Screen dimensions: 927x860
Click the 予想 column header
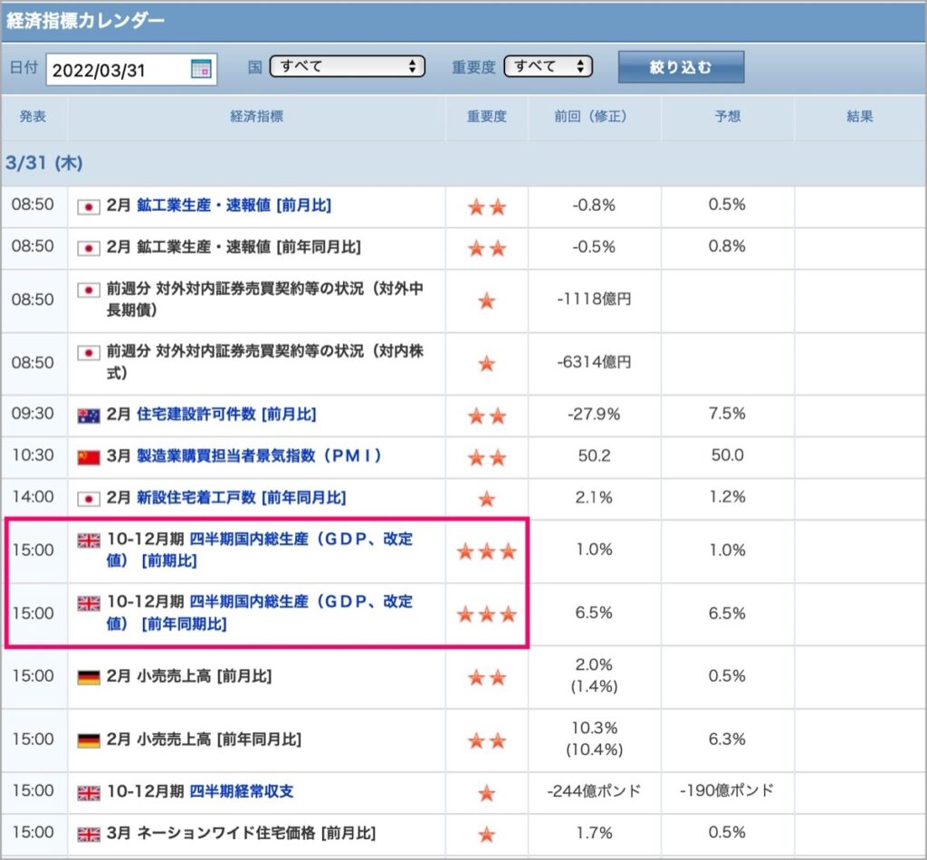pyautogui.click(x=727, y=117)
